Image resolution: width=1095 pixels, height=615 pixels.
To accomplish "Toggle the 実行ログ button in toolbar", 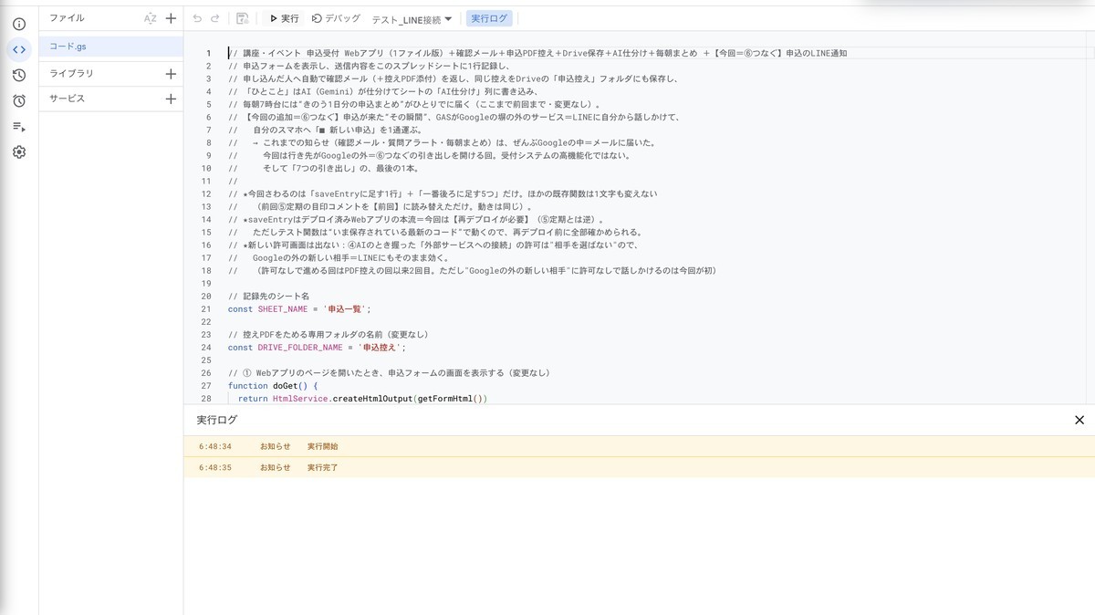I will [x=490, y=18].
